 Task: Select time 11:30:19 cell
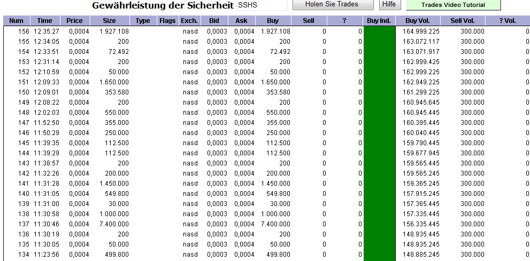[47, 234]
